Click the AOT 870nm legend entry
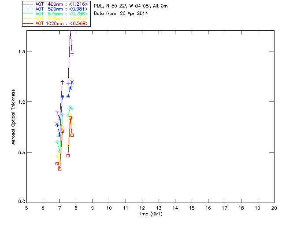 point(56,18)
